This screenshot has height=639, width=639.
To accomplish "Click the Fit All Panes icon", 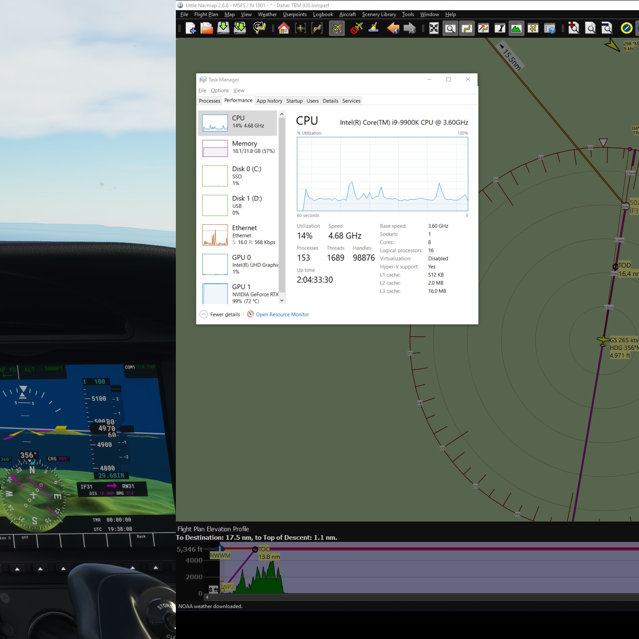I will coord(434,28).
